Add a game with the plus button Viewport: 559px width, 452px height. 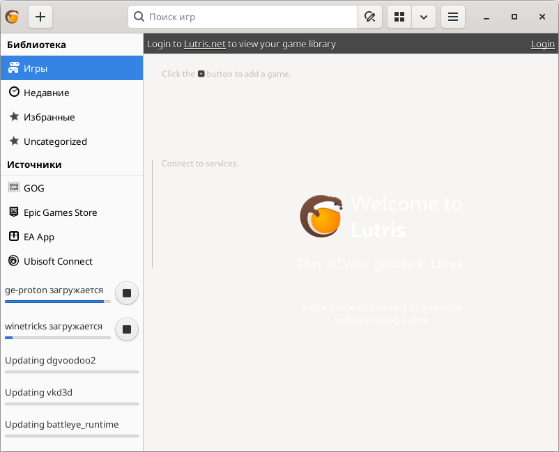pyautogui.click(x=40, y=17)
